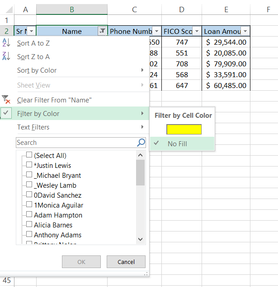The height and width of the screenshot is (287, 278).
Task: Expand the Phone Number column filter
Action: (156, 31)
